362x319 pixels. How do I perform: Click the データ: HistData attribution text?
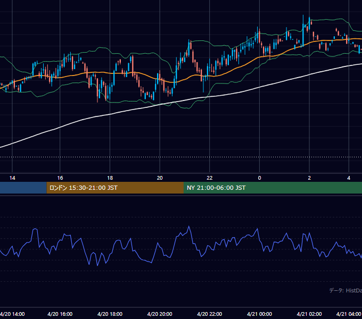click(345, 290)
